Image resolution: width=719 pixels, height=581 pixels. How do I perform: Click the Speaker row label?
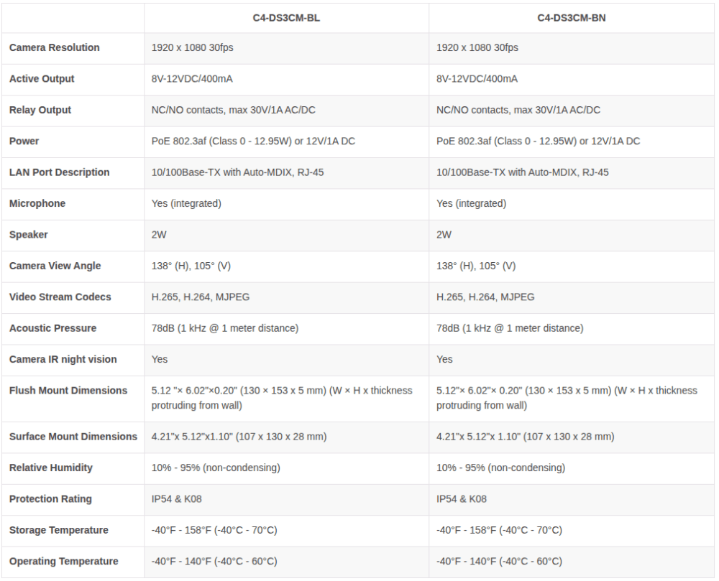(x=29, y=234)
